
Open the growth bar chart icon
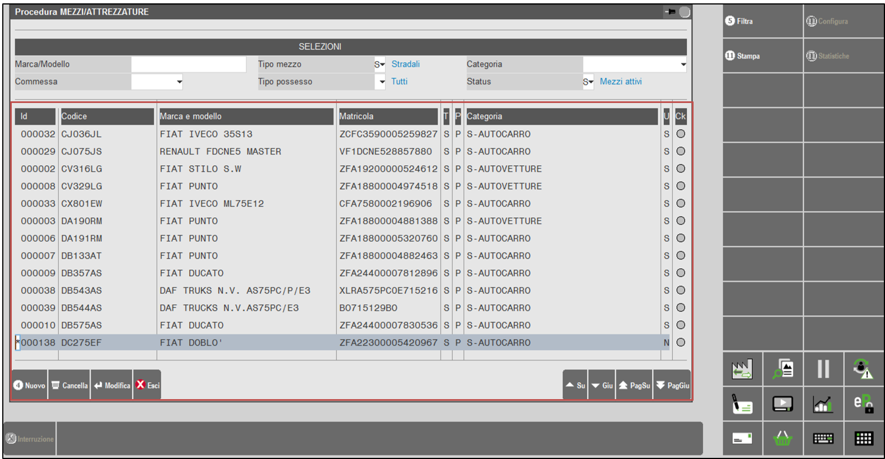pyautogui.click(x=823, y=404)
